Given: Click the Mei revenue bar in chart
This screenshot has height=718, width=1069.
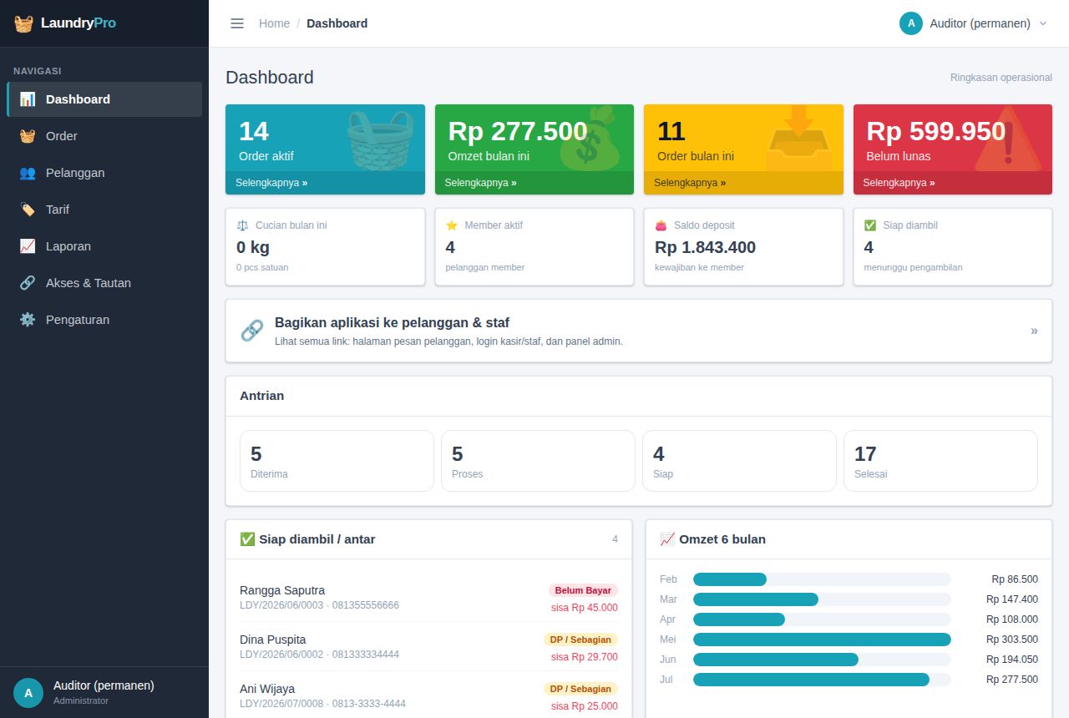Looking at the screenshot, I should (x=822, y=640).
